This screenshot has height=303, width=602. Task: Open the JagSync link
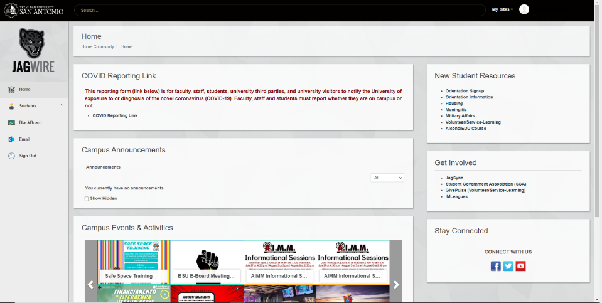click(x=454, y=178)
